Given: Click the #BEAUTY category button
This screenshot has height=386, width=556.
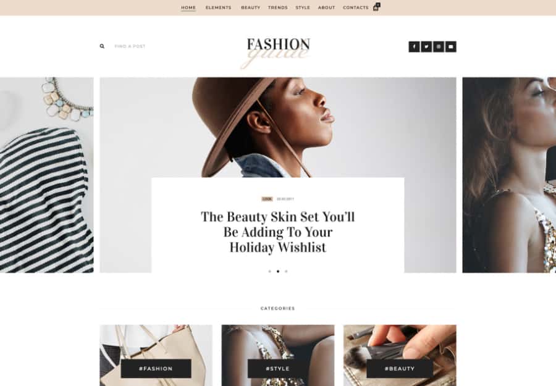Looking at the screenshot, I should click(400, 368).
